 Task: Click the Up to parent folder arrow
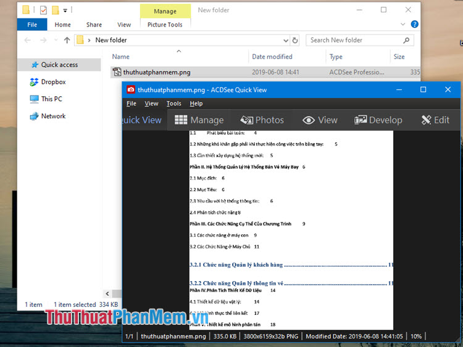click(x=67, y=40)
